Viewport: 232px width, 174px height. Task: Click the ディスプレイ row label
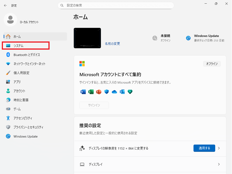point(96,164)
